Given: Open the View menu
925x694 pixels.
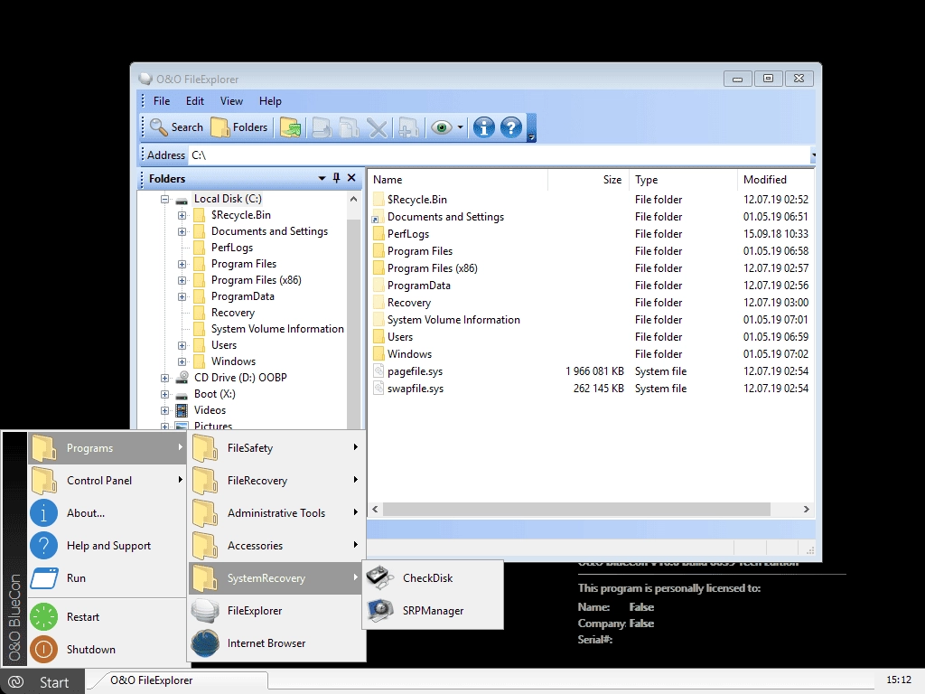Looking at the screenshot, I should (231, 101).
